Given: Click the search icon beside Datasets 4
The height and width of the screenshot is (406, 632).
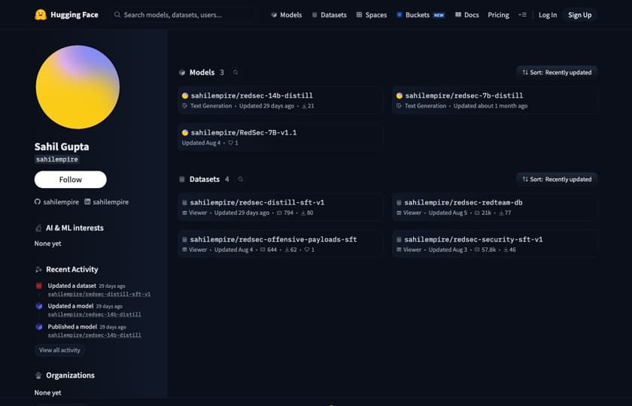Looking at the screenshot, I should (241, 179).
